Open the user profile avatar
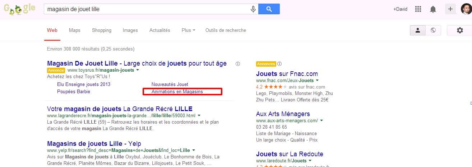 [x=466, y=9]
